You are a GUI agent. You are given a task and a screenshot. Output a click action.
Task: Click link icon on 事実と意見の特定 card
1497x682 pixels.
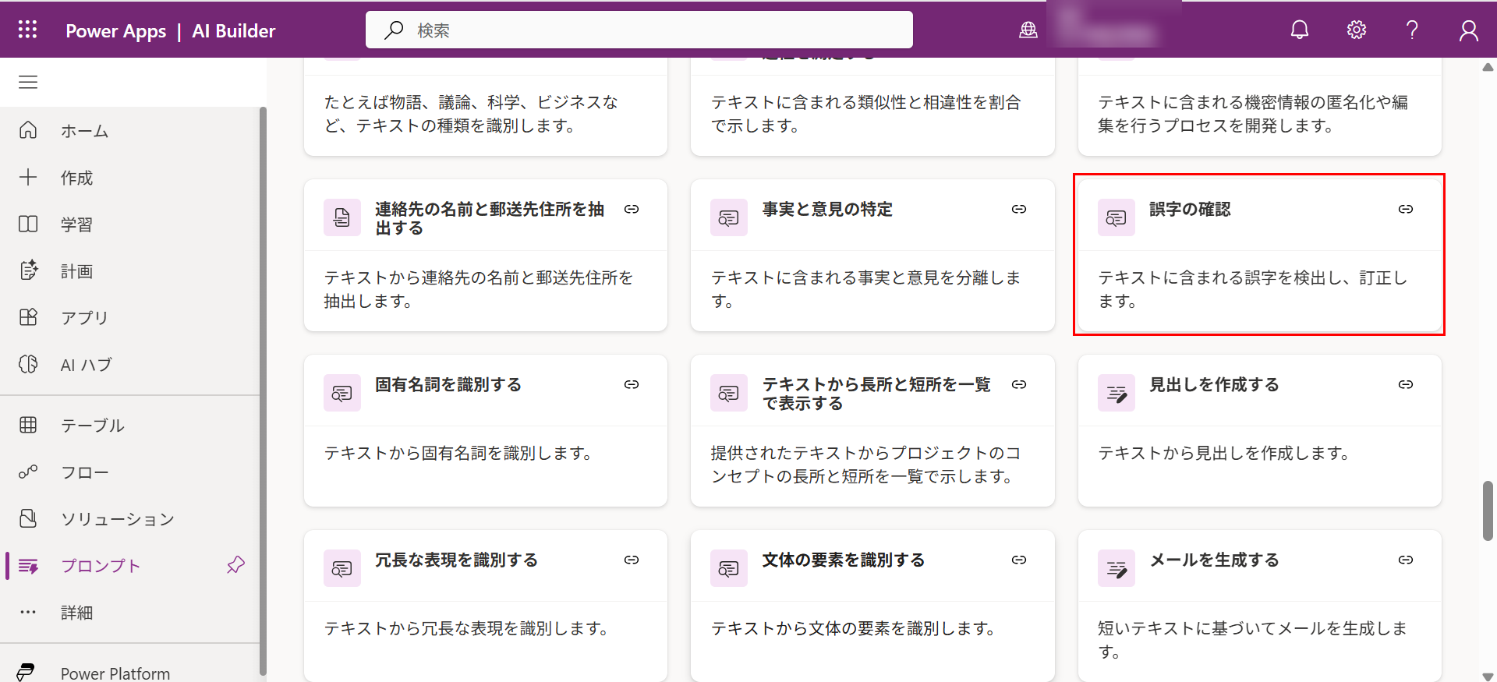[x=1018, y=209]
